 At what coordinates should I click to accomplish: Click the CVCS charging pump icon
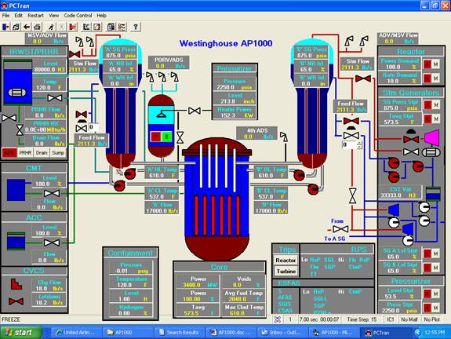[x=16, y=284]
